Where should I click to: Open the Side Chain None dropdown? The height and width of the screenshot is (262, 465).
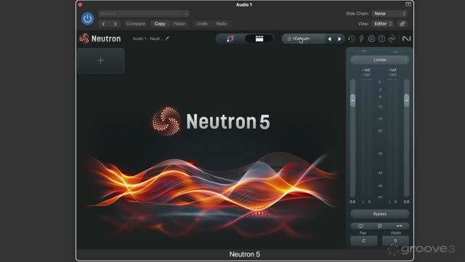coord(389,14)
